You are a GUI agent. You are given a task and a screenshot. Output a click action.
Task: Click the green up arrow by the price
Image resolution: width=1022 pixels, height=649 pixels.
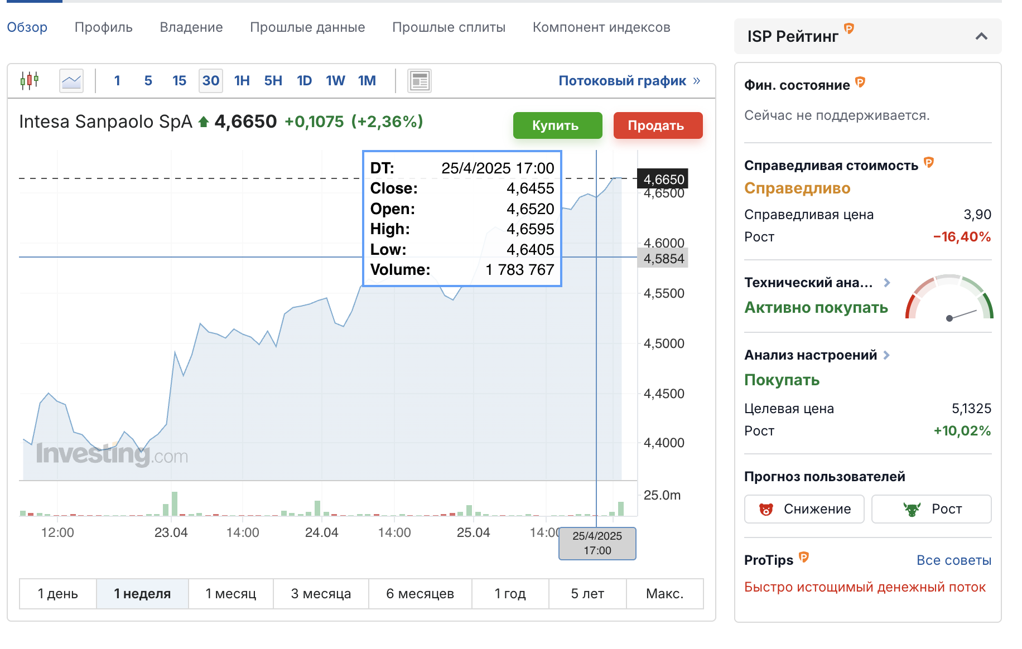(204, 122)
